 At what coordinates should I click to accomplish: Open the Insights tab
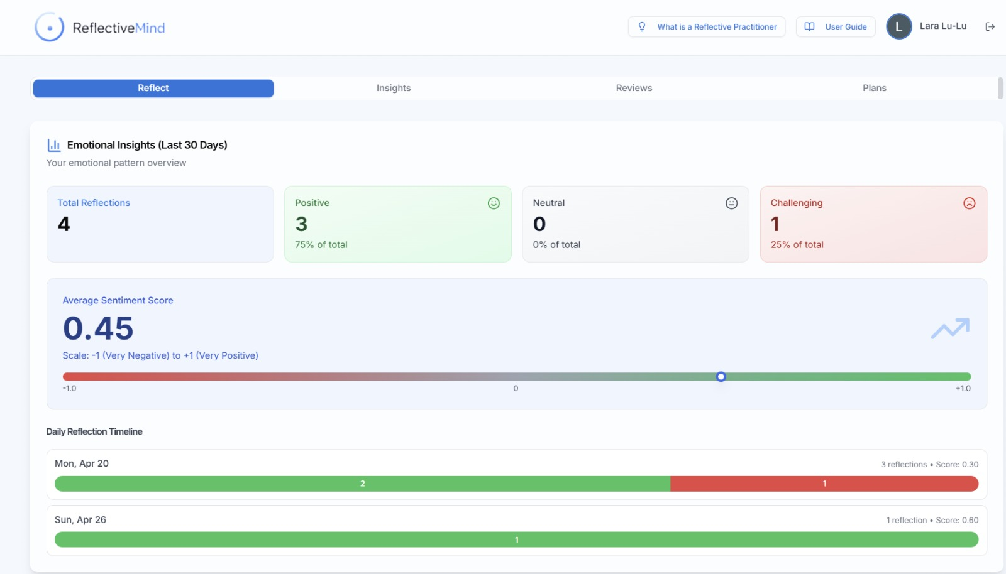394,89
